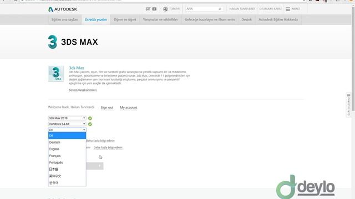Open the 3ds Max 2018 version dropdown

click(67, 118)
